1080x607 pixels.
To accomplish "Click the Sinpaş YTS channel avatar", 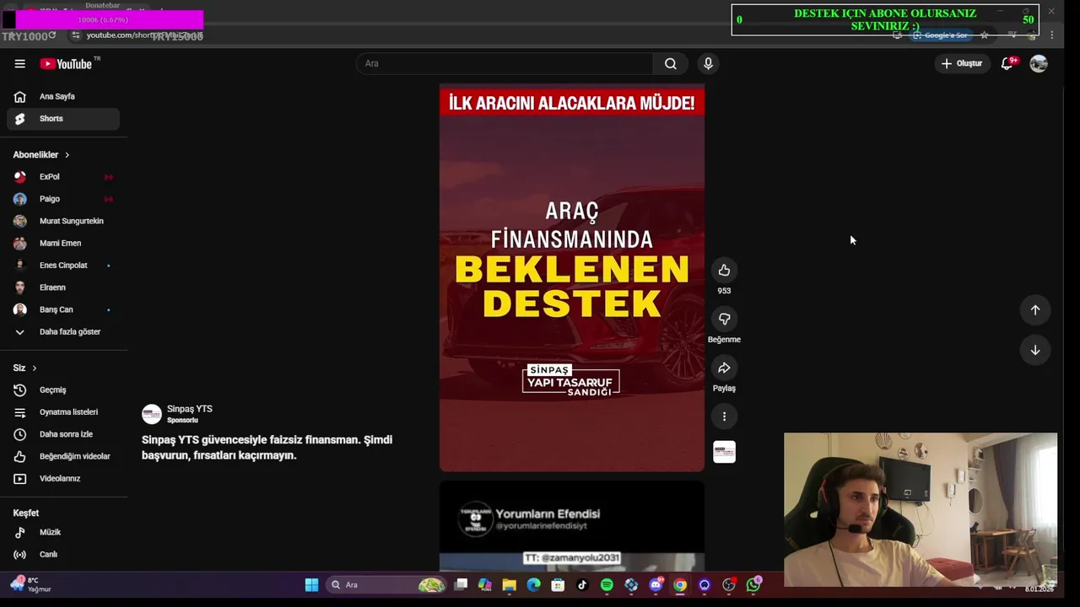I will coord(152,414).
